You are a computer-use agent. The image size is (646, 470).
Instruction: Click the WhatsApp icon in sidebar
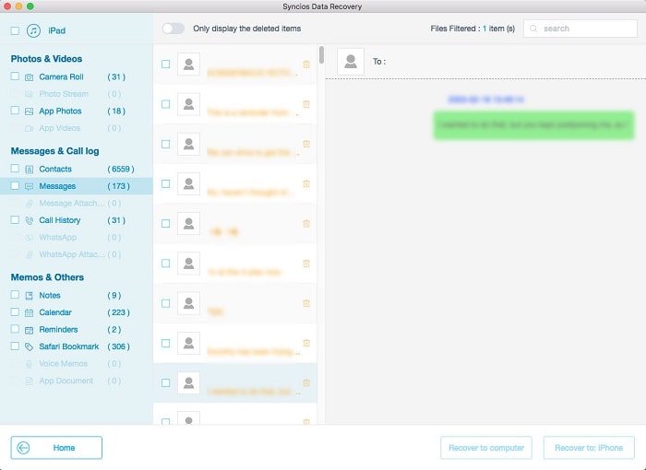click(29, 238)
